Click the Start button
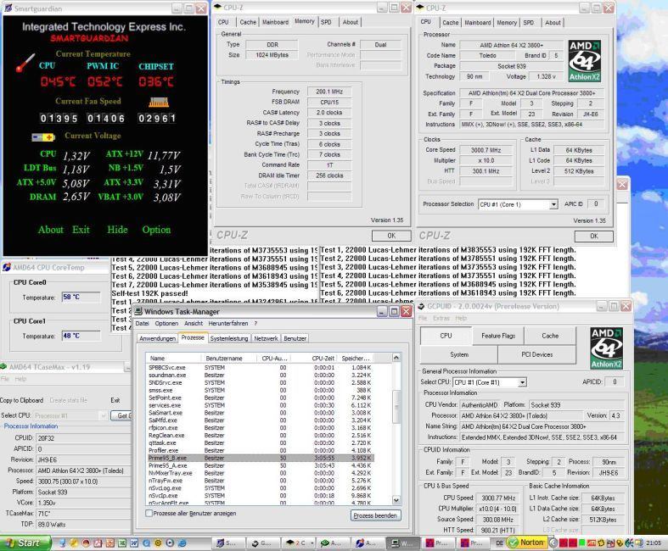668x551 pixels. click(x=25, y=543)
